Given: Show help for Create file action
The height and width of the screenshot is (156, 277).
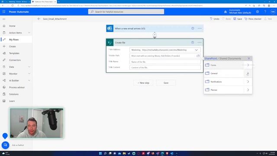Looking at the screenshot, I should pyautogui.click(x=193, y=42).
